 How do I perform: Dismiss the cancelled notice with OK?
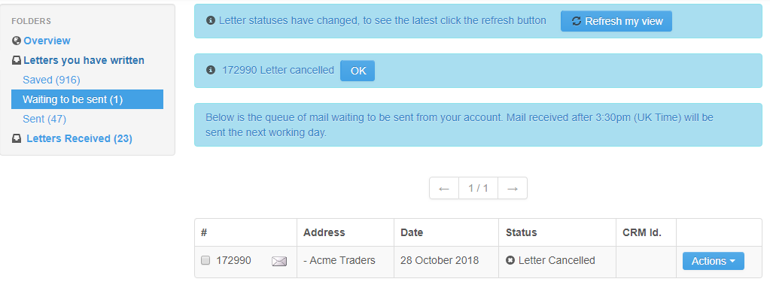click(x=358, y=71)
